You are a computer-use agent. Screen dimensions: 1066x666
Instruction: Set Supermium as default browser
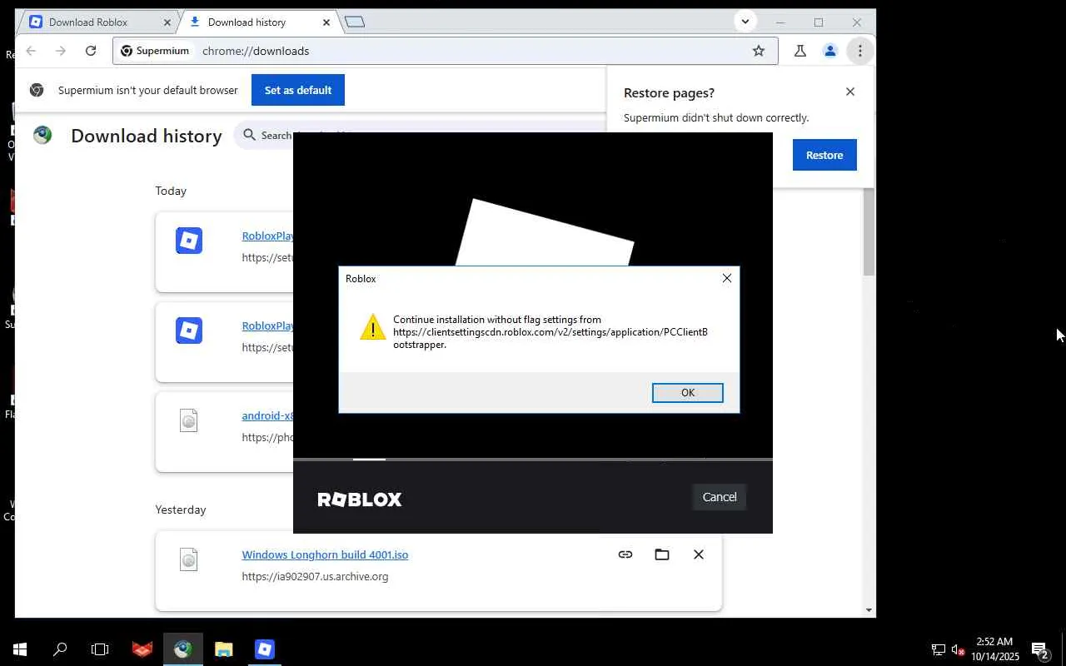click(x=298, y=90)
